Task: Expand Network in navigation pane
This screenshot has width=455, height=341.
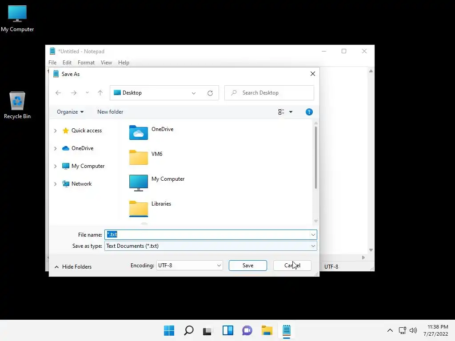Action: (x=56, y=184)
